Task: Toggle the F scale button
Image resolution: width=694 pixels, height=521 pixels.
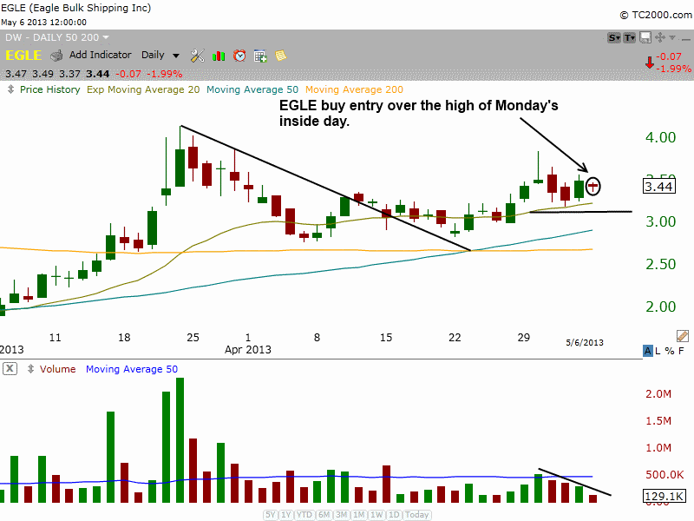Action: (x=681, y=351)
